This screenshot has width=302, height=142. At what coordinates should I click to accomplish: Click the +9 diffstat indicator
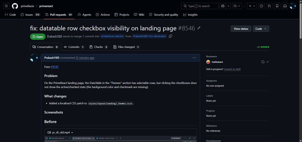click(x=258, y=47)
